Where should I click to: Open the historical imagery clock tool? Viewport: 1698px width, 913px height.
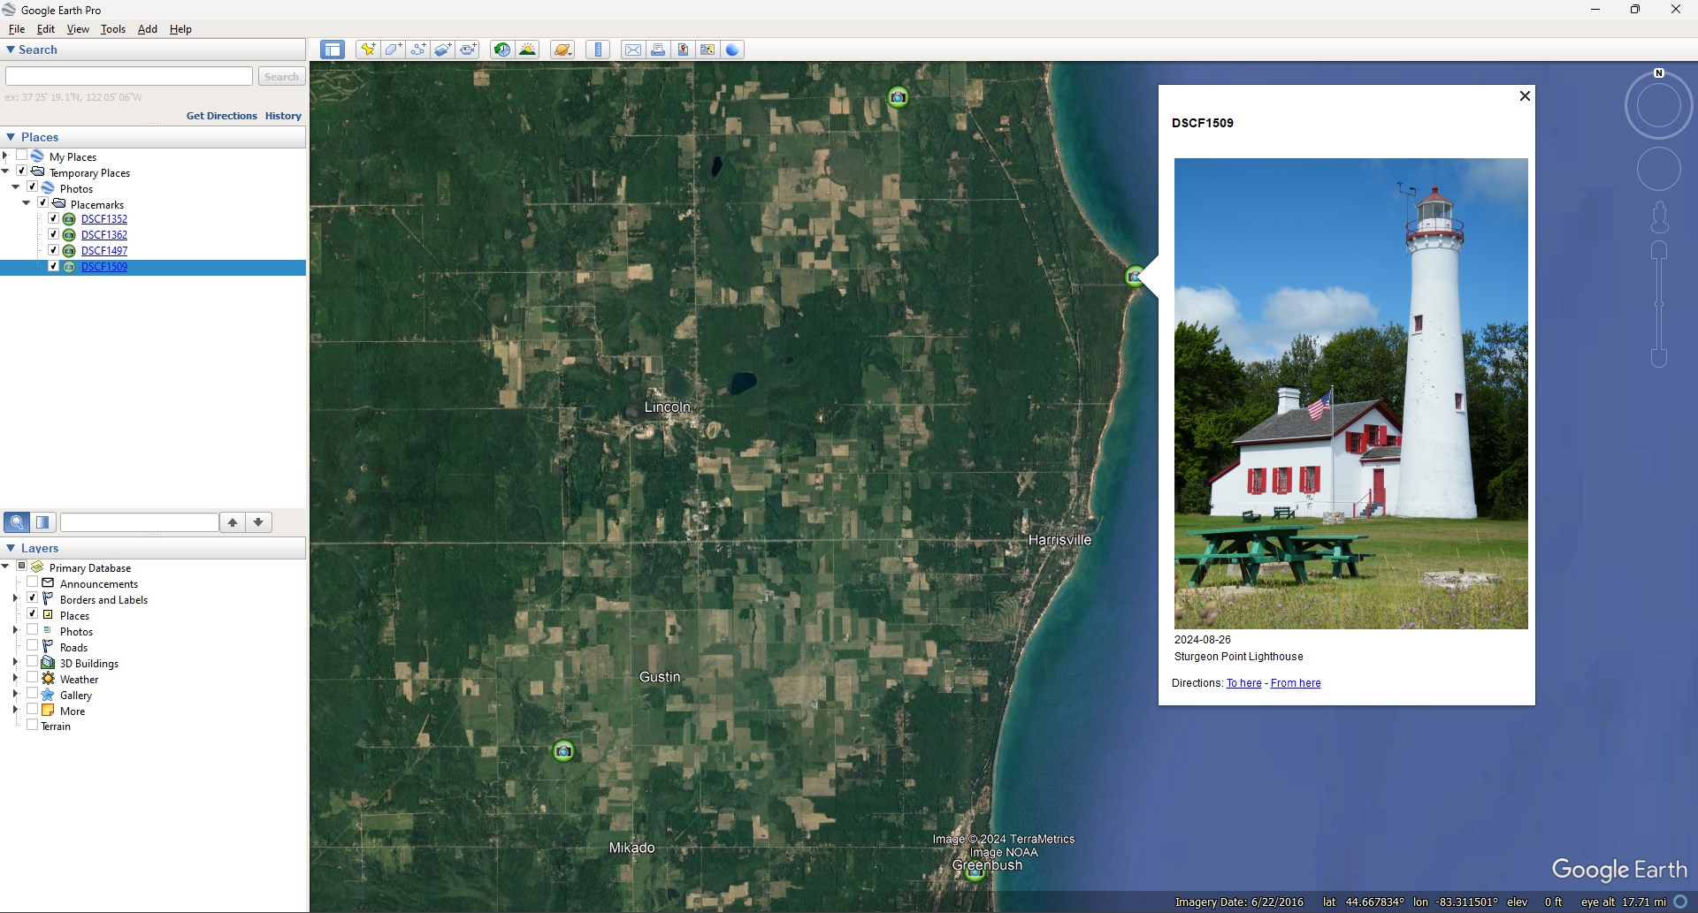click(x=501, y=49)
